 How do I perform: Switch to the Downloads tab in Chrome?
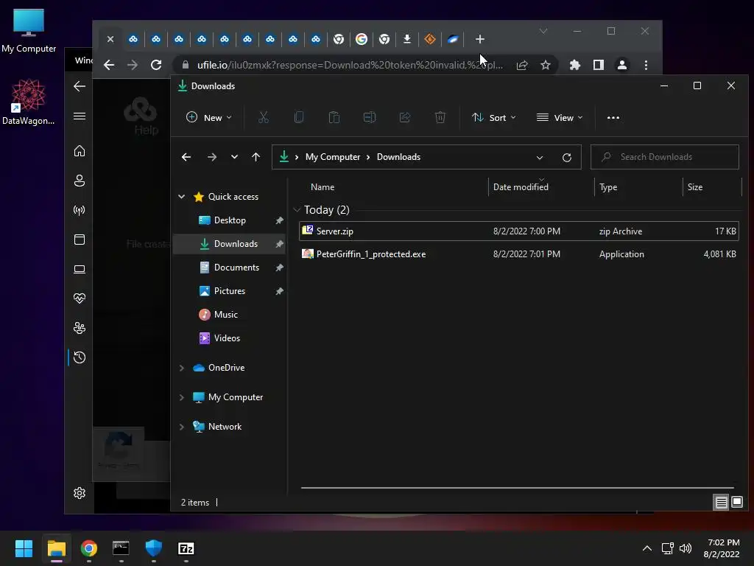coord(406,39)
